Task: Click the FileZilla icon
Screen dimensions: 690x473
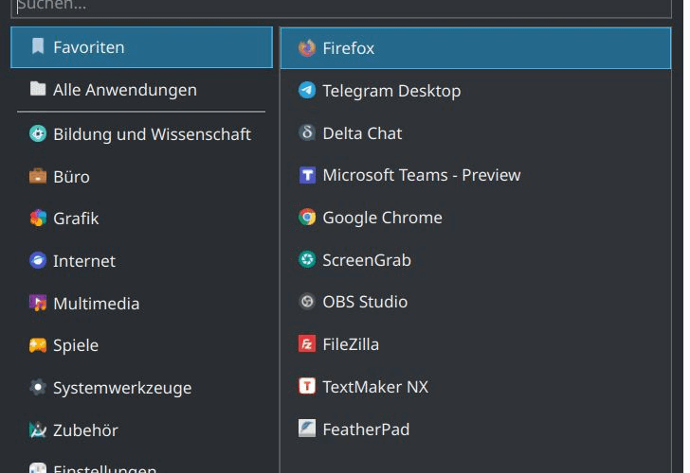Action: click(307, 344)
